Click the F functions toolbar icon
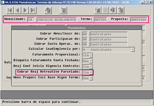Screen dimensions: 154x106 [98, 10]
